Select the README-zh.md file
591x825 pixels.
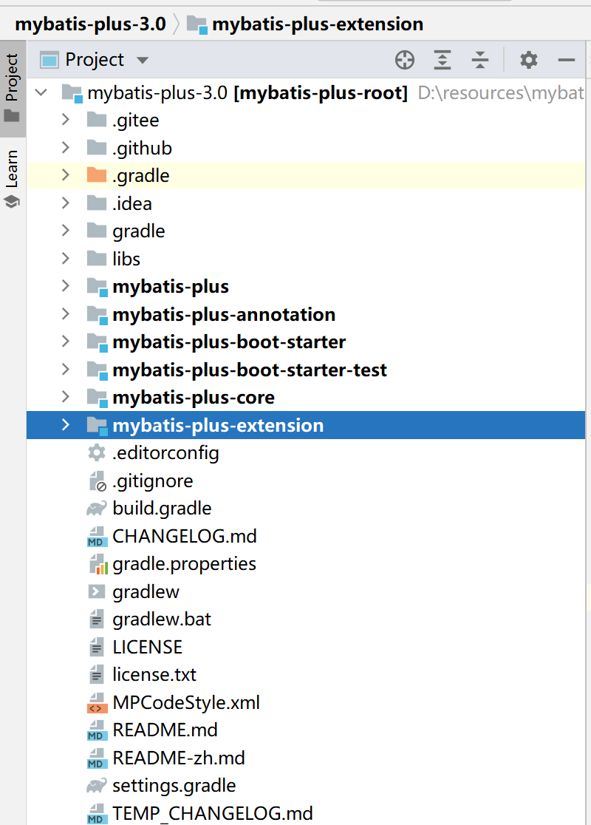pyautogui.click(x=179, y=758)
